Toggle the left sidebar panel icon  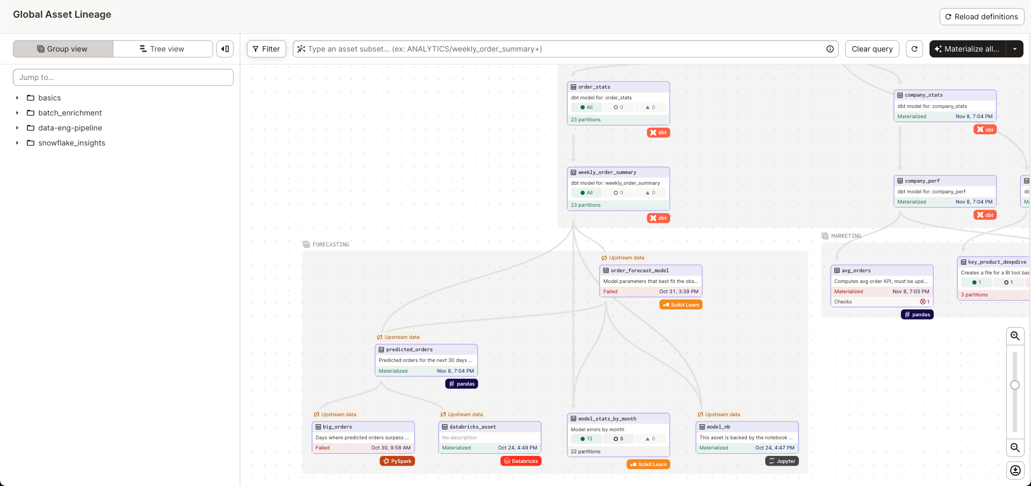pyautogui.click(x=226, y=49)
